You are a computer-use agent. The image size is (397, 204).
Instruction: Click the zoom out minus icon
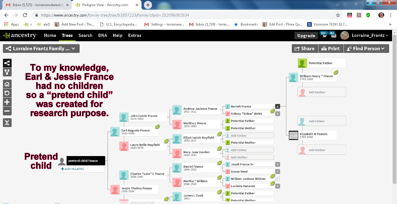pos(7,111)
